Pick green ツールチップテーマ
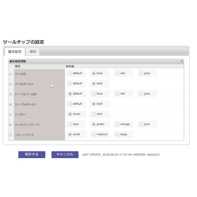Viewport: 197px width, 197px height. click(94, 124)
